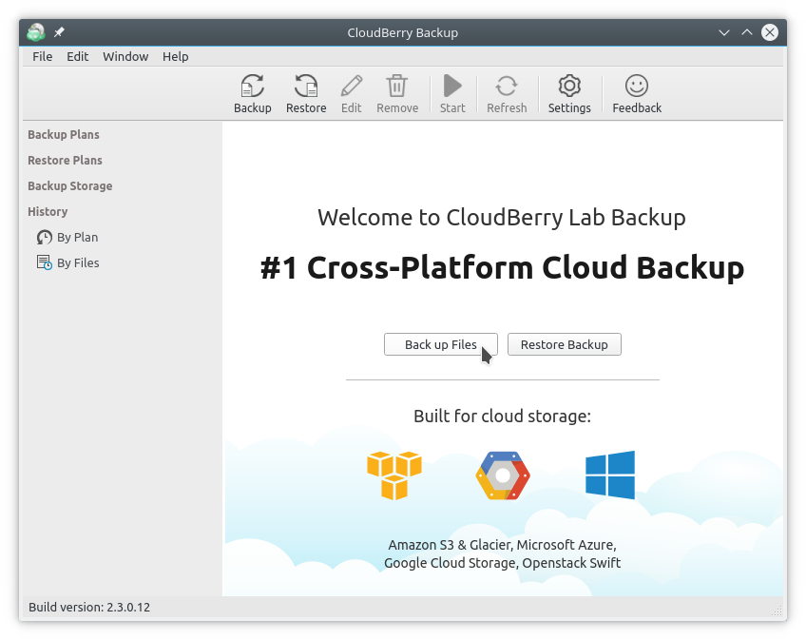Click the Restore toolbar icon
Image resolution: width=806 pixels, height=640 pixels.
click(x=306, y=86)
